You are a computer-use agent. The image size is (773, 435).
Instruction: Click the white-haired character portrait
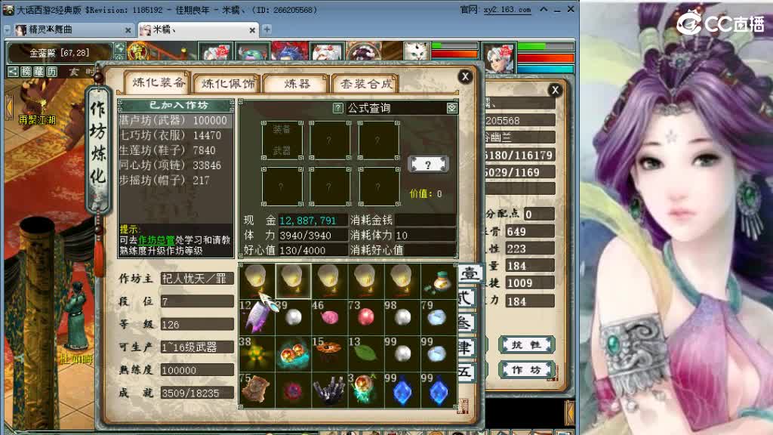click(500, 59)
